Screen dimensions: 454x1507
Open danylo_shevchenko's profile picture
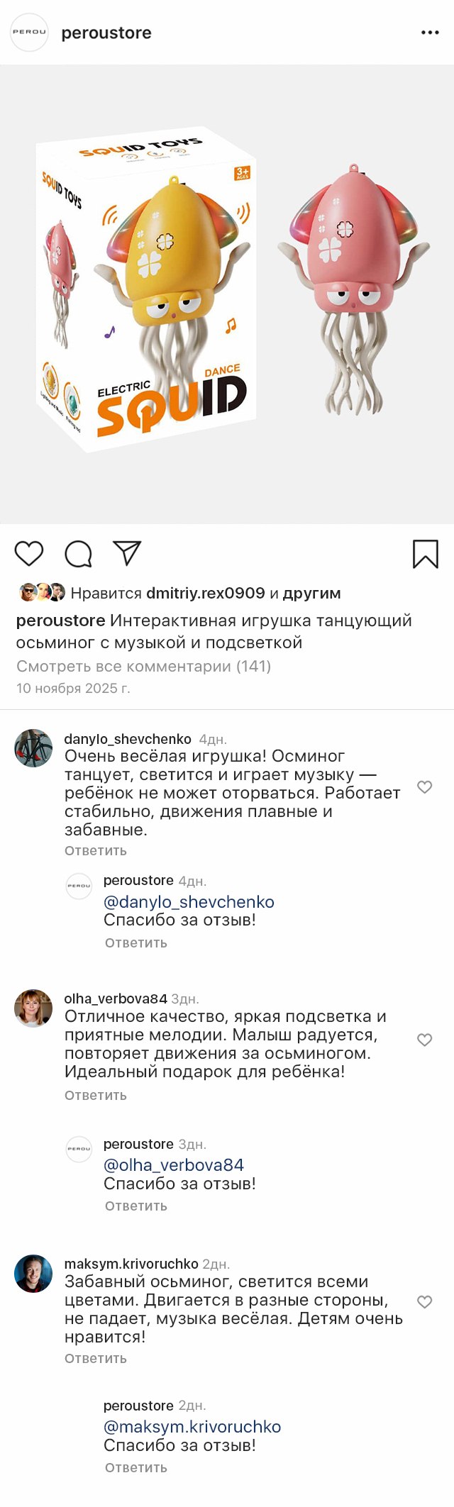33,748
